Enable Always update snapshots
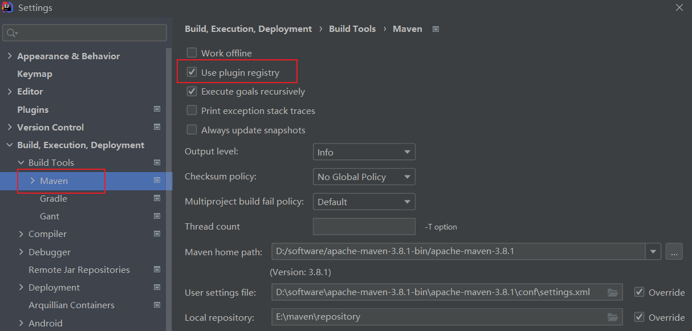Image resolution: width=692 pixels, height=331 pixels. coord(192,130)
